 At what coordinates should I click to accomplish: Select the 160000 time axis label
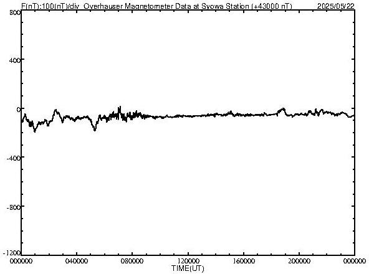pos(244,261)
